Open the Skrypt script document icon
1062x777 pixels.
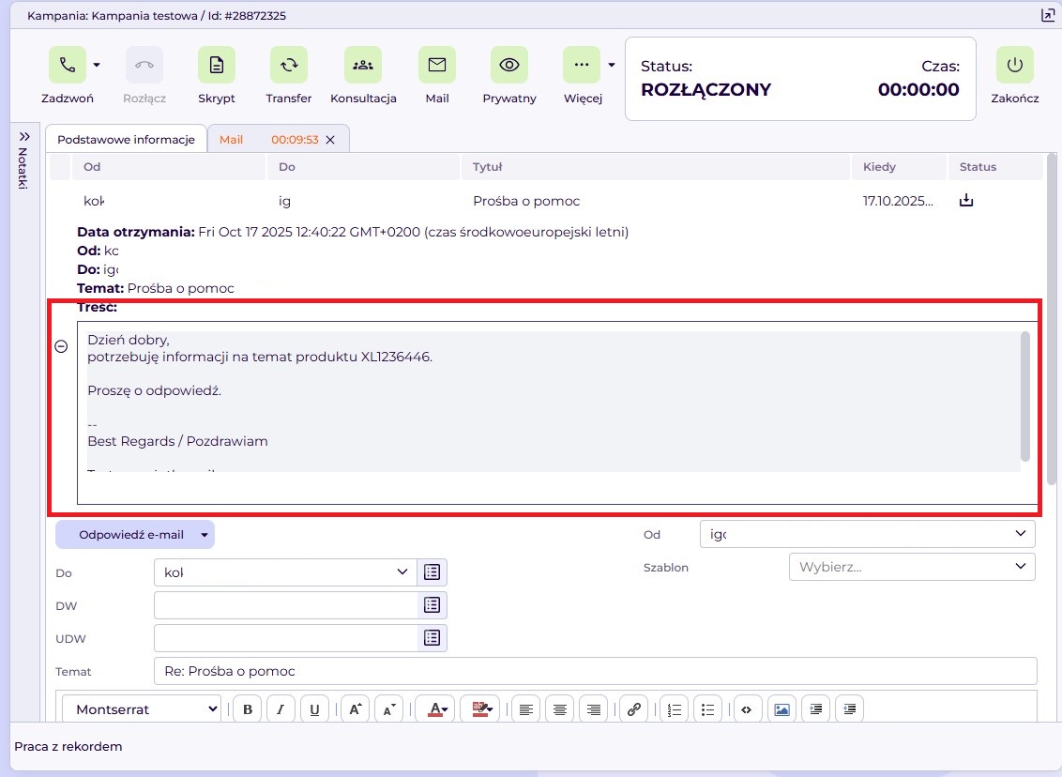pos(216,65)
